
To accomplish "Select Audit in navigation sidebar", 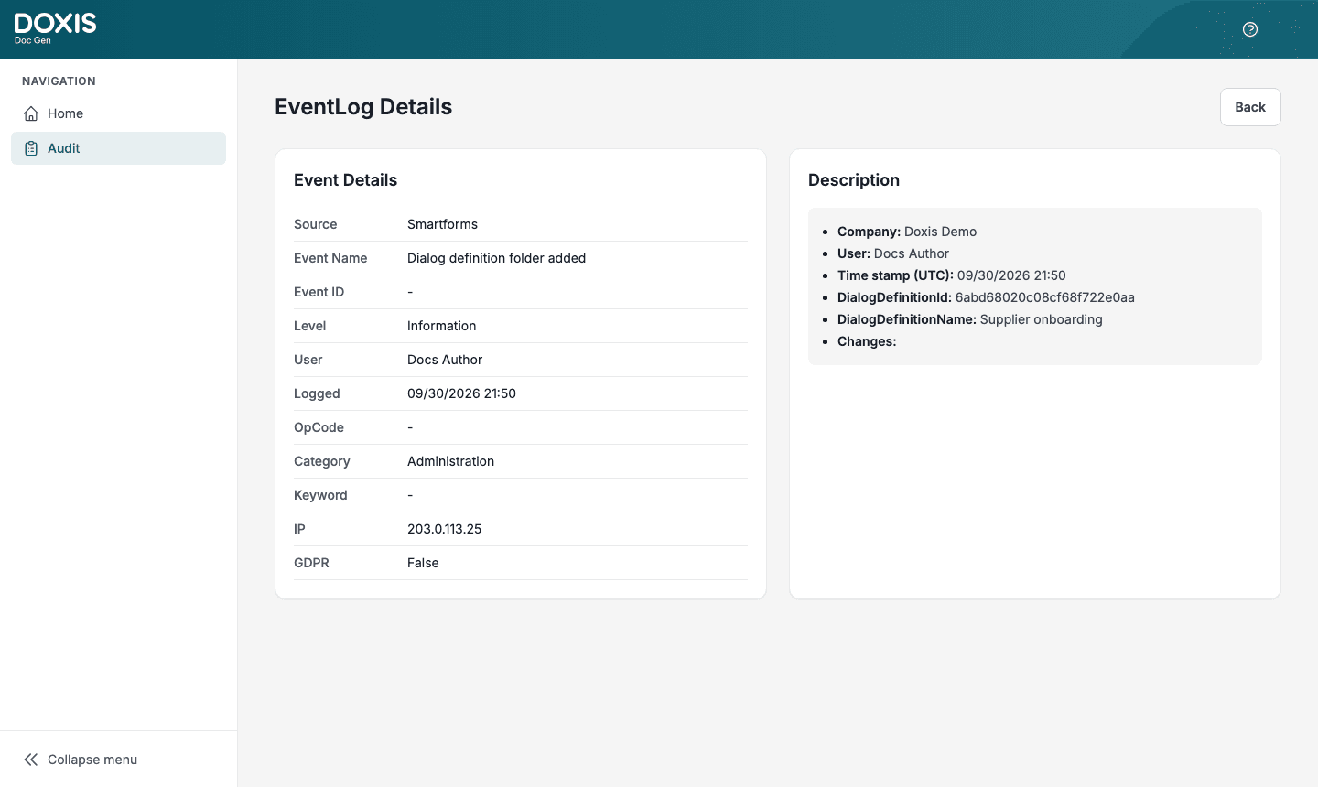I will pyautogui.click(x=118, y=148).
